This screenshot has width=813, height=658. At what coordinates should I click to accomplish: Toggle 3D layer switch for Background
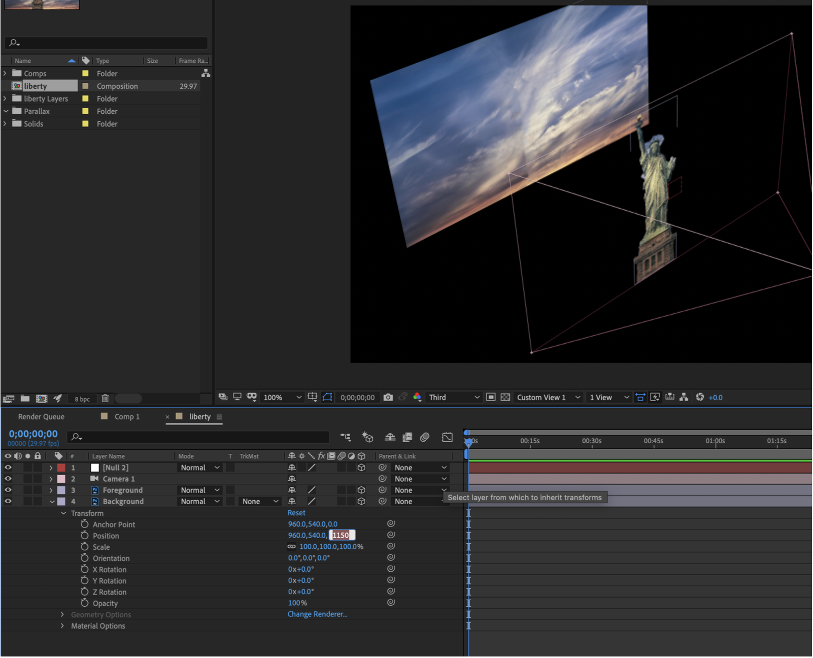click(x=361, y=501)
